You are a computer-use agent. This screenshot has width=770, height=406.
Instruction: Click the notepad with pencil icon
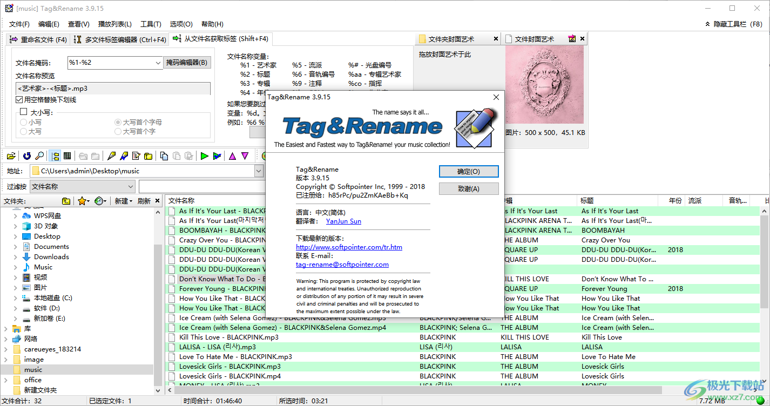tap(136, 156)
